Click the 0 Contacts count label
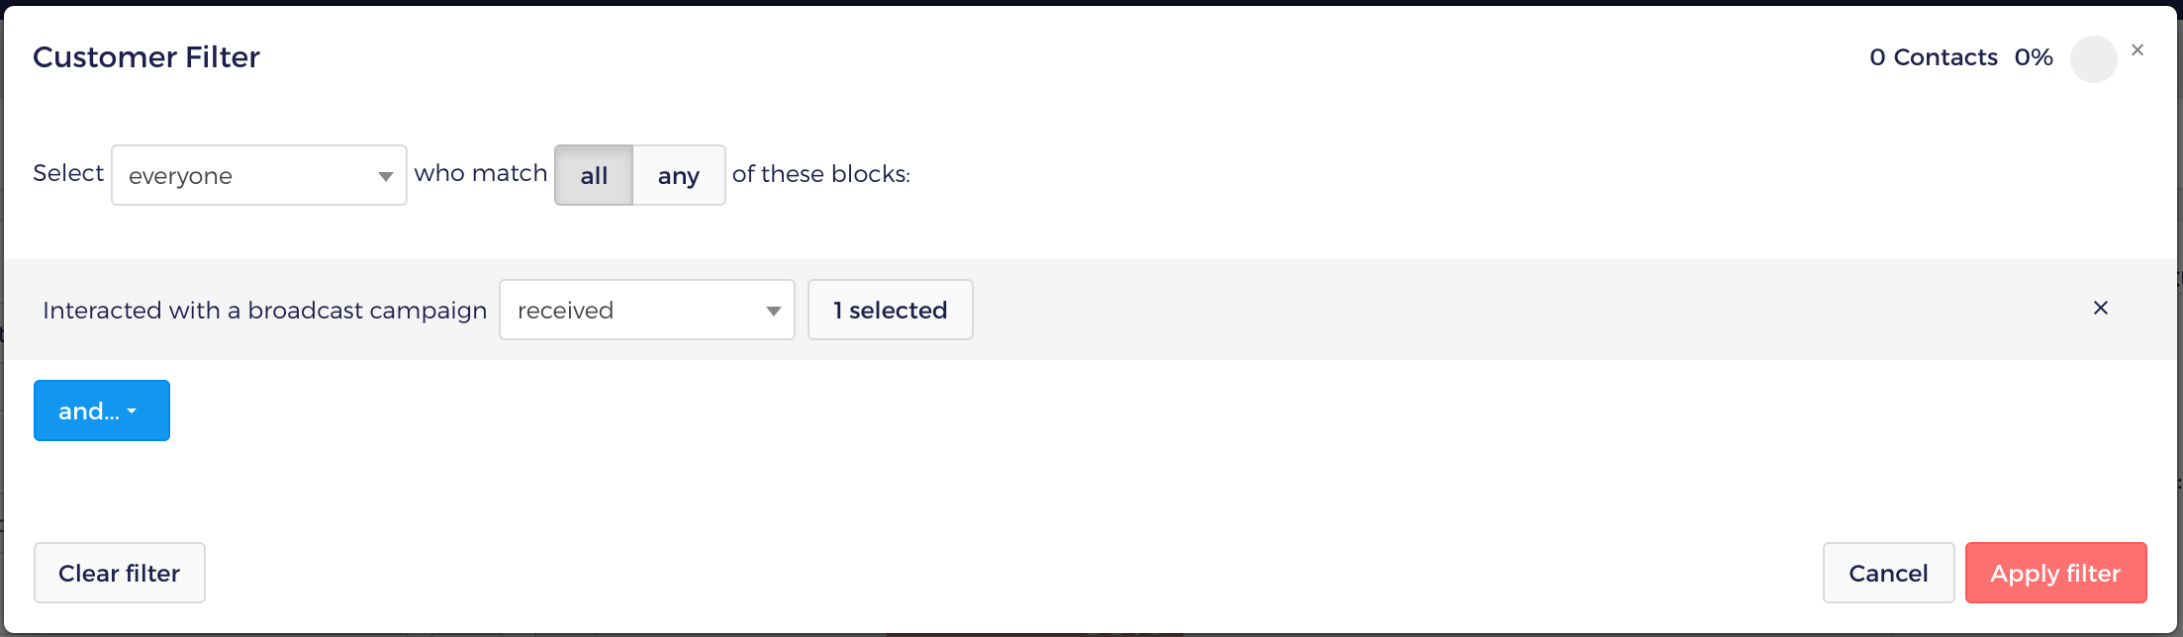The height and width of the screenshot is (637, 2183). click(1934, 57)
